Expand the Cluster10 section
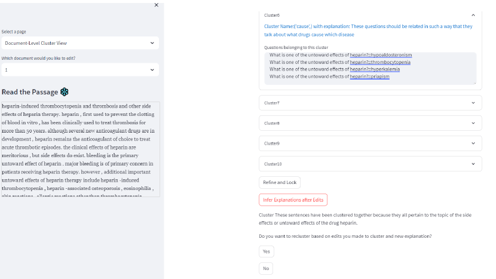 (370, 163)
